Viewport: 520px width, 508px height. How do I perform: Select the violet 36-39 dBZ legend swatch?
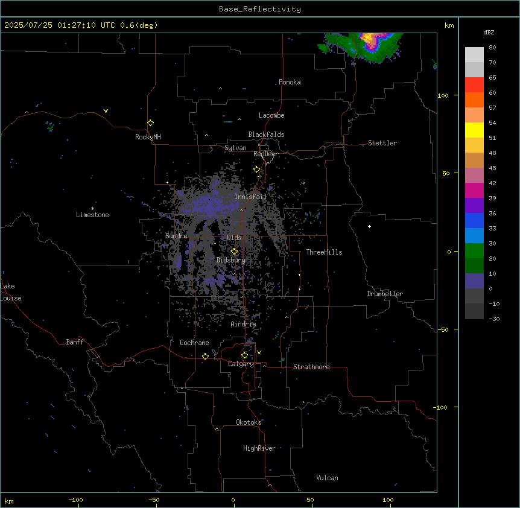474,206
